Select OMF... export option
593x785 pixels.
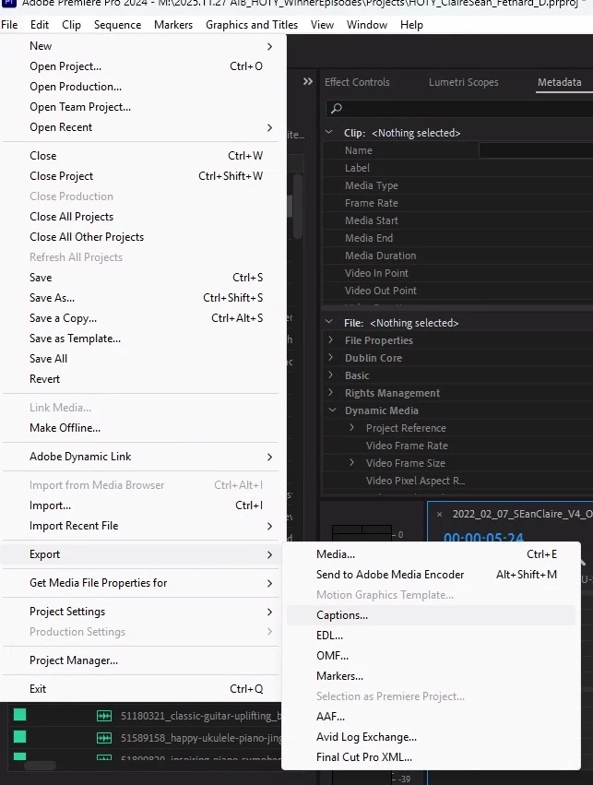point(431,655)
